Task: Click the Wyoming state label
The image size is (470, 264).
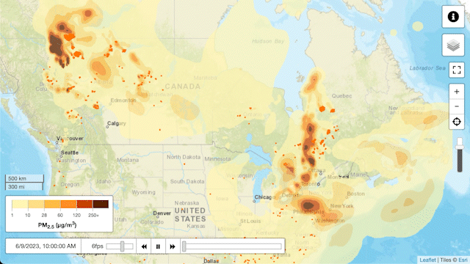Action: [x=144, y=192]
